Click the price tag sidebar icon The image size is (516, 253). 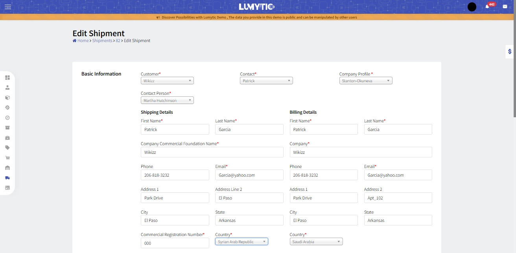(x=7, y=148)
